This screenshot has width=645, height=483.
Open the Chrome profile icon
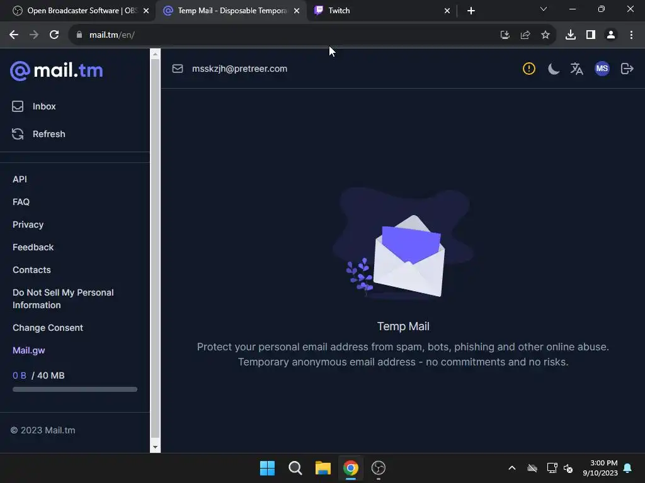point(611,35)
